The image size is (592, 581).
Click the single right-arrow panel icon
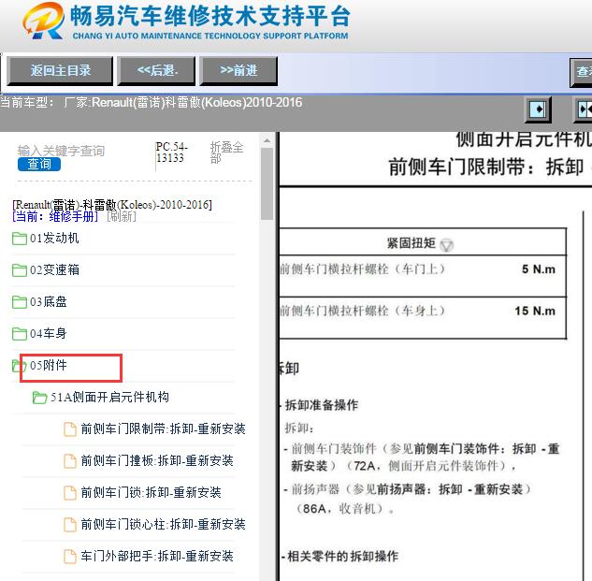point(538,109)
